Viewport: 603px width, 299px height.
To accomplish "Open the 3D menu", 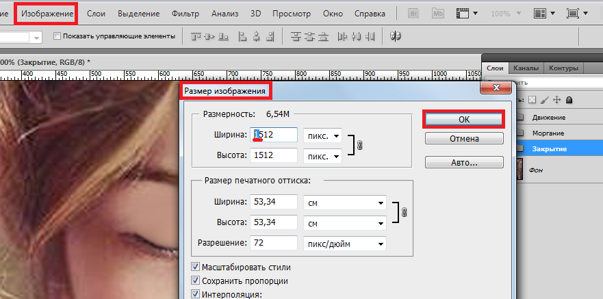I will [256, 14].
